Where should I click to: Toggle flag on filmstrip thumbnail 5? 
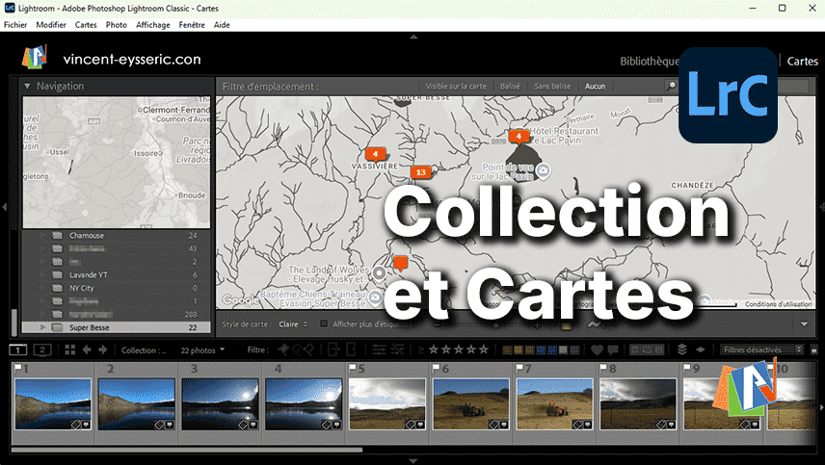coord(352,368)
